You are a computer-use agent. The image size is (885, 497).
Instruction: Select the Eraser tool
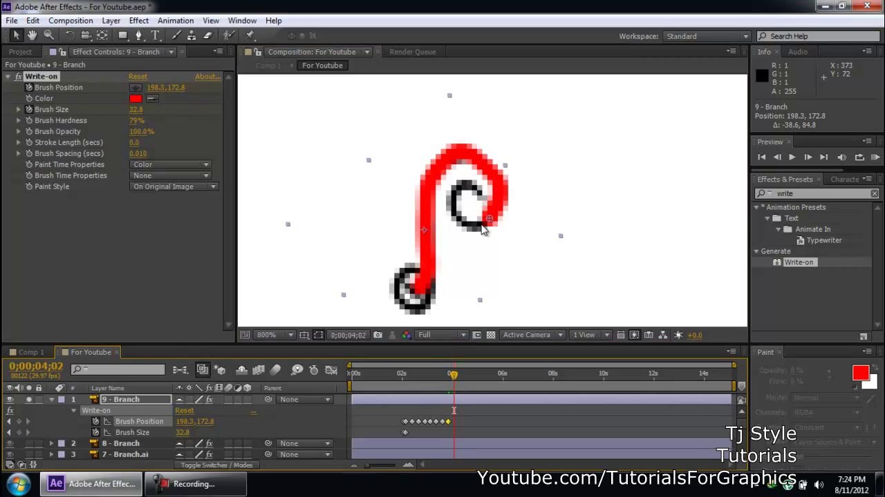pos(207,35)
